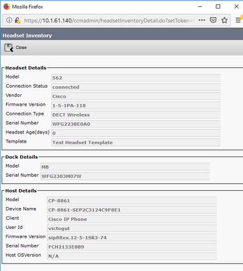Minimize the Firefox window
This screenshot has height=271, width=243.
(x=200, y=7)
